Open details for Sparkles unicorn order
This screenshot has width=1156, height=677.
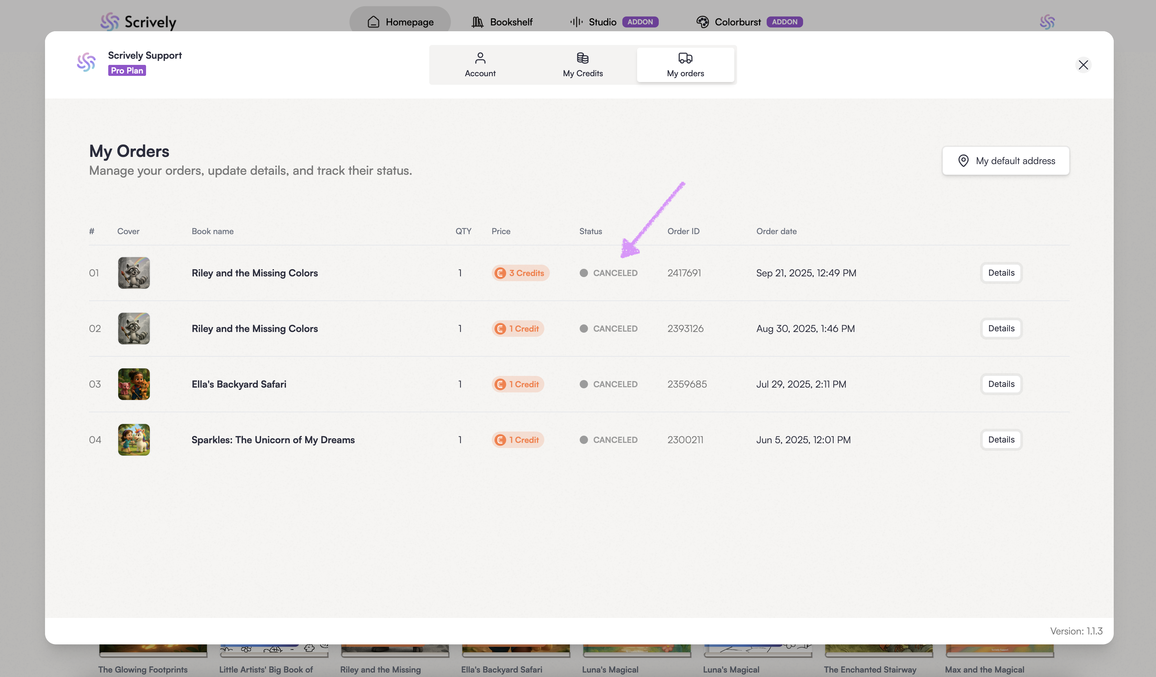(1001, 439)
